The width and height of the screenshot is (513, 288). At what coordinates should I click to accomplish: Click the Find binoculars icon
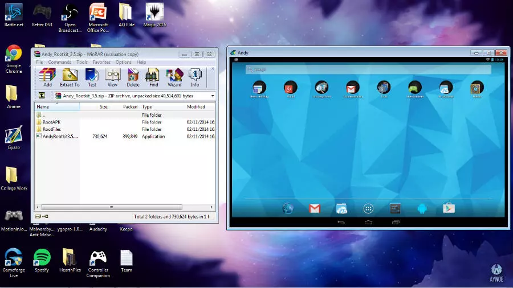(153, 77)
